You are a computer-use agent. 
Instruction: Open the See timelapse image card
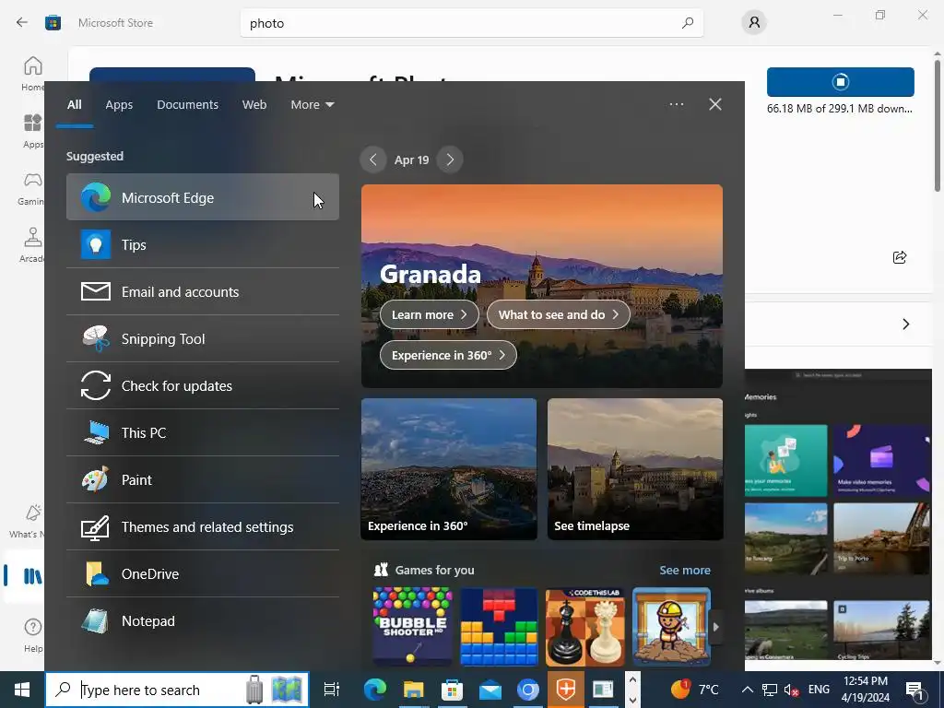pos(635,468)
